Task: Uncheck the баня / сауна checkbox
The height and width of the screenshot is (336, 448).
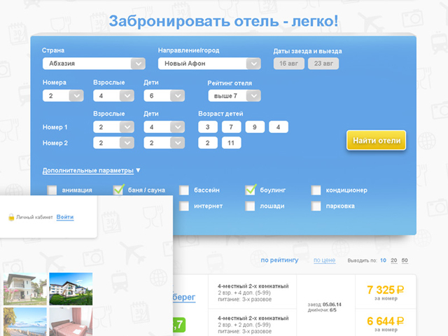Action: pos(118,190)
